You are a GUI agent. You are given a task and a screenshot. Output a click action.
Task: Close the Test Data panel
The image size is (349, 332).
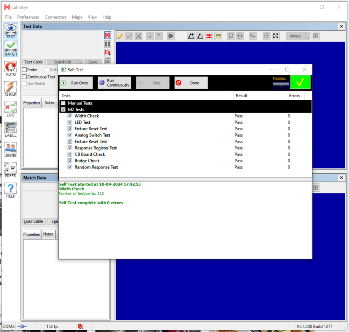pyautogui.click(x=342, y=26)
